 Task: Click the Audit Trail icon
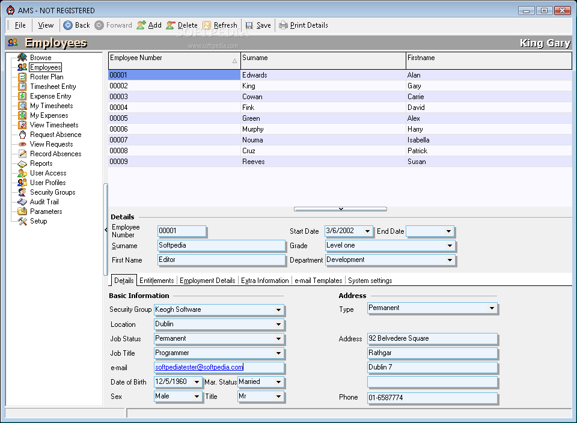click(22, 201)
